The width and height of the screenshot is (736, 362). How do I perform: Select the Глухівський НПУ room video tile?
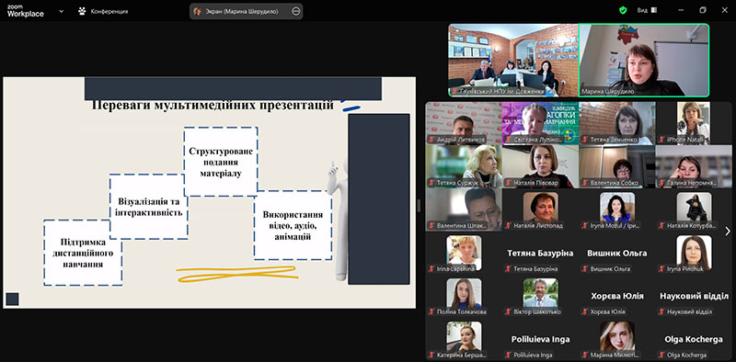click(x=513, y=60)
